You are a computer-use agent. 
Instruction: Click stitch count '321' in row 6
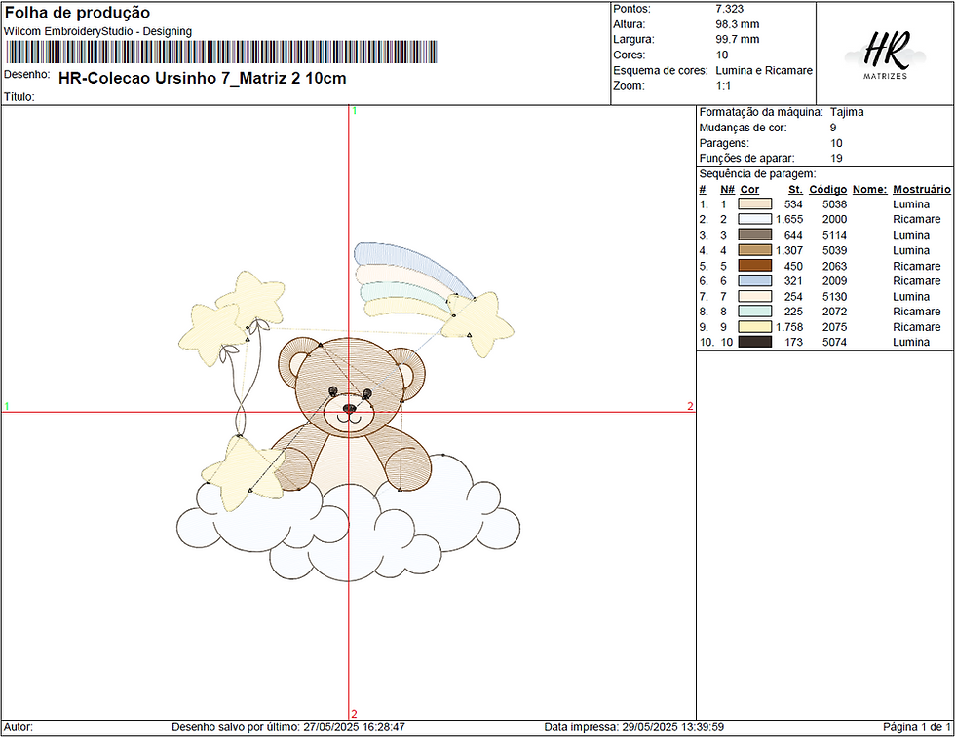(x=793, y=280)
